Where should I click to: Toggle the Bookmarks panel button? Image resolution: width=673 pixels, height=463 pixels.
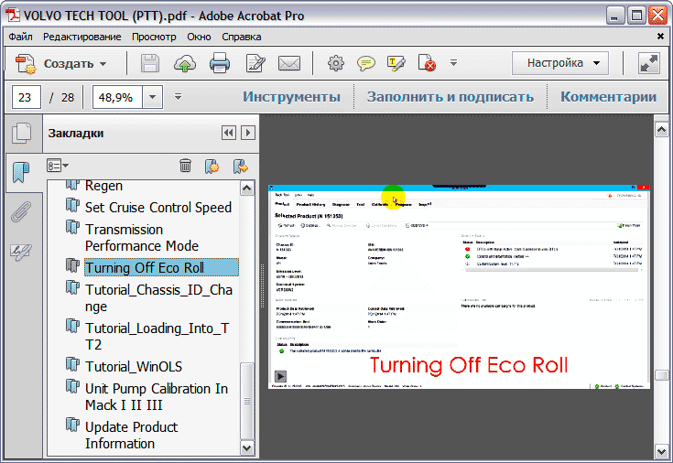[x=20, y=171]
